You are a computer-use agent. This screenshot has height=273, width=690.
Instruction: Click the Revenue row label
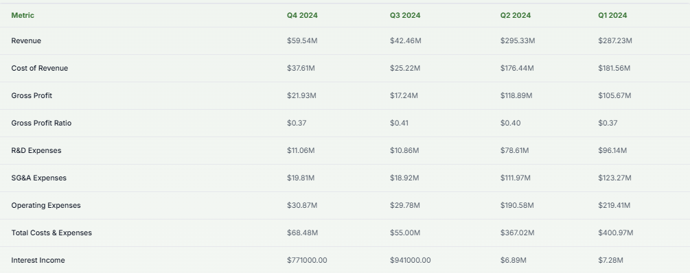point(26,41)
